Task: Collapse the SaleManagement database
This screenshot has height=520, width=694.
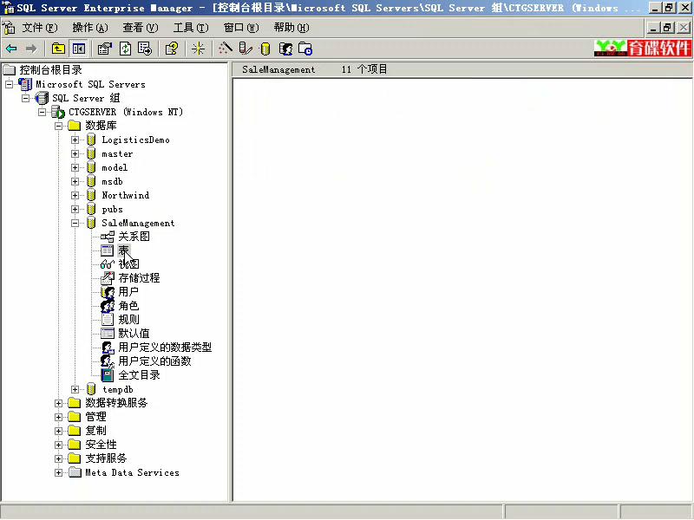Action: coord(75,224)
